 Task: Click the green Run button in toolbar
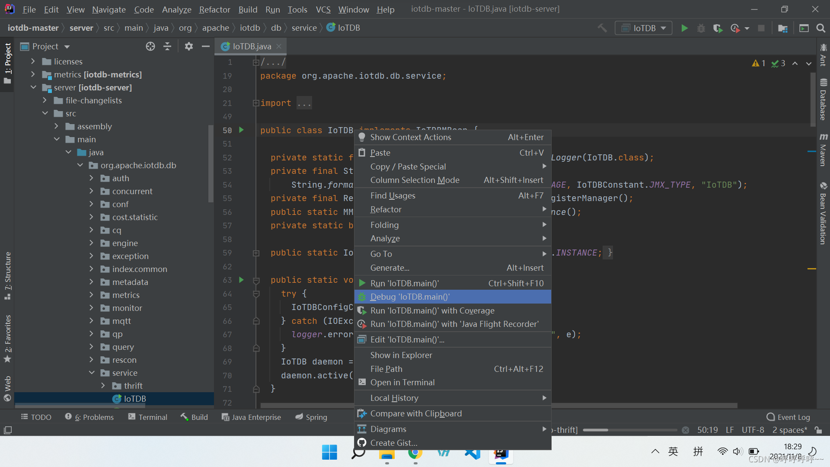pyautogui.click(x=684, y=28)
